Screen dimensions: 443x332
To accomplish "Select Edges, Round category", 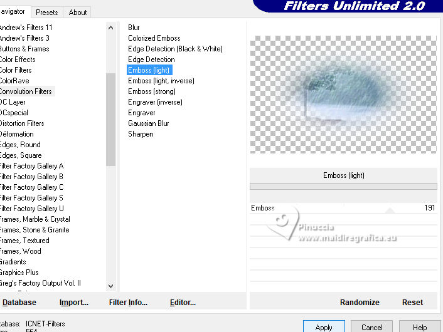I will (20, 145).
